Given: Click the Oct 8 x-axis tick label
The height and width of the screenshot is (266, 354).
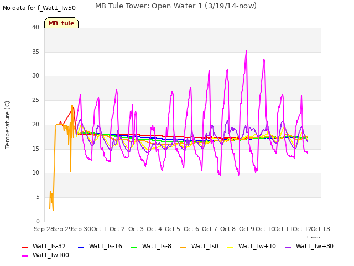Looking at the screenshot, I should tap(228, 229).
